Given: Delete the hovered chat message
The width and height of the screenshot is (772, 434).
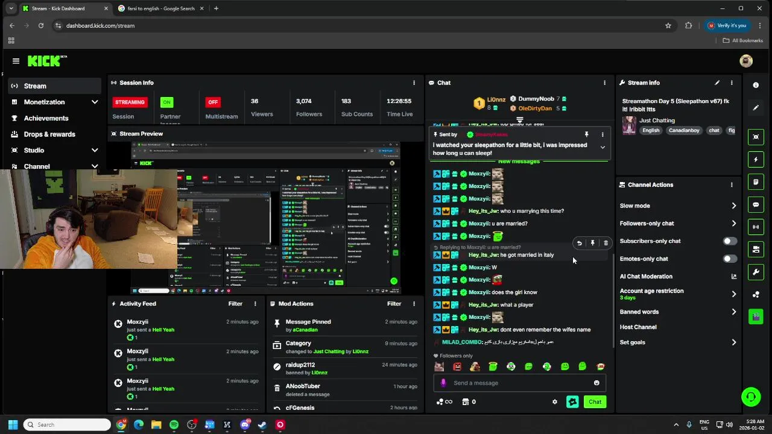Looking at the screenshot, I should pos(606,243).
